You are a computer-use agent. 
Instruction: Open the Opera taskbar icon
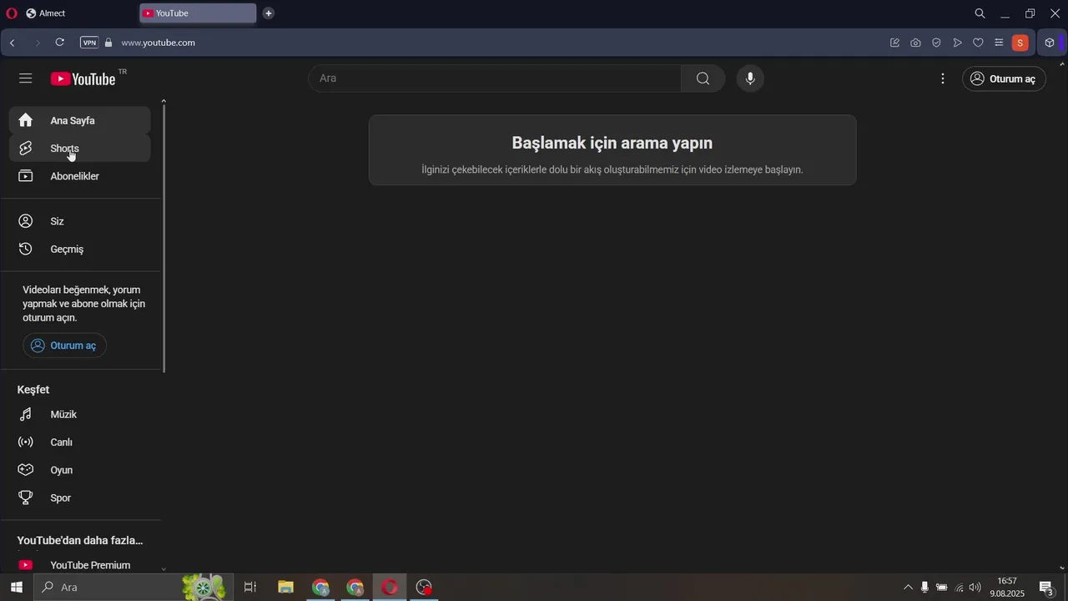coord(390,588)
